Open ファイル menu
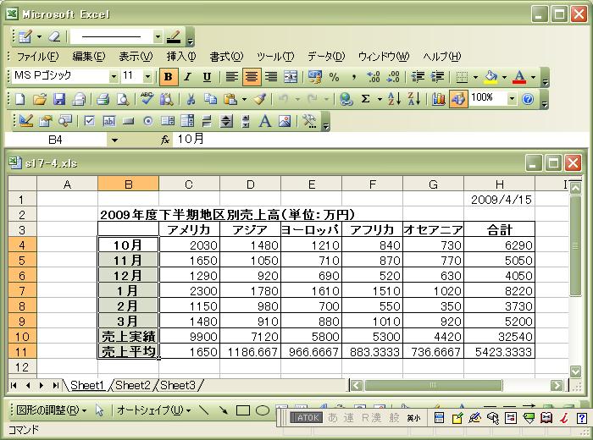593x440 pixels. click(38, 57)
